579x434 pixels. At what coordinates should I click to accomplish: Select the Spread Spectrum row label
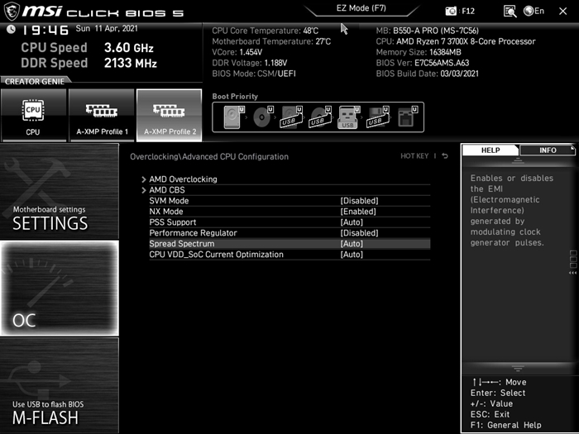[x=182, y=244]
